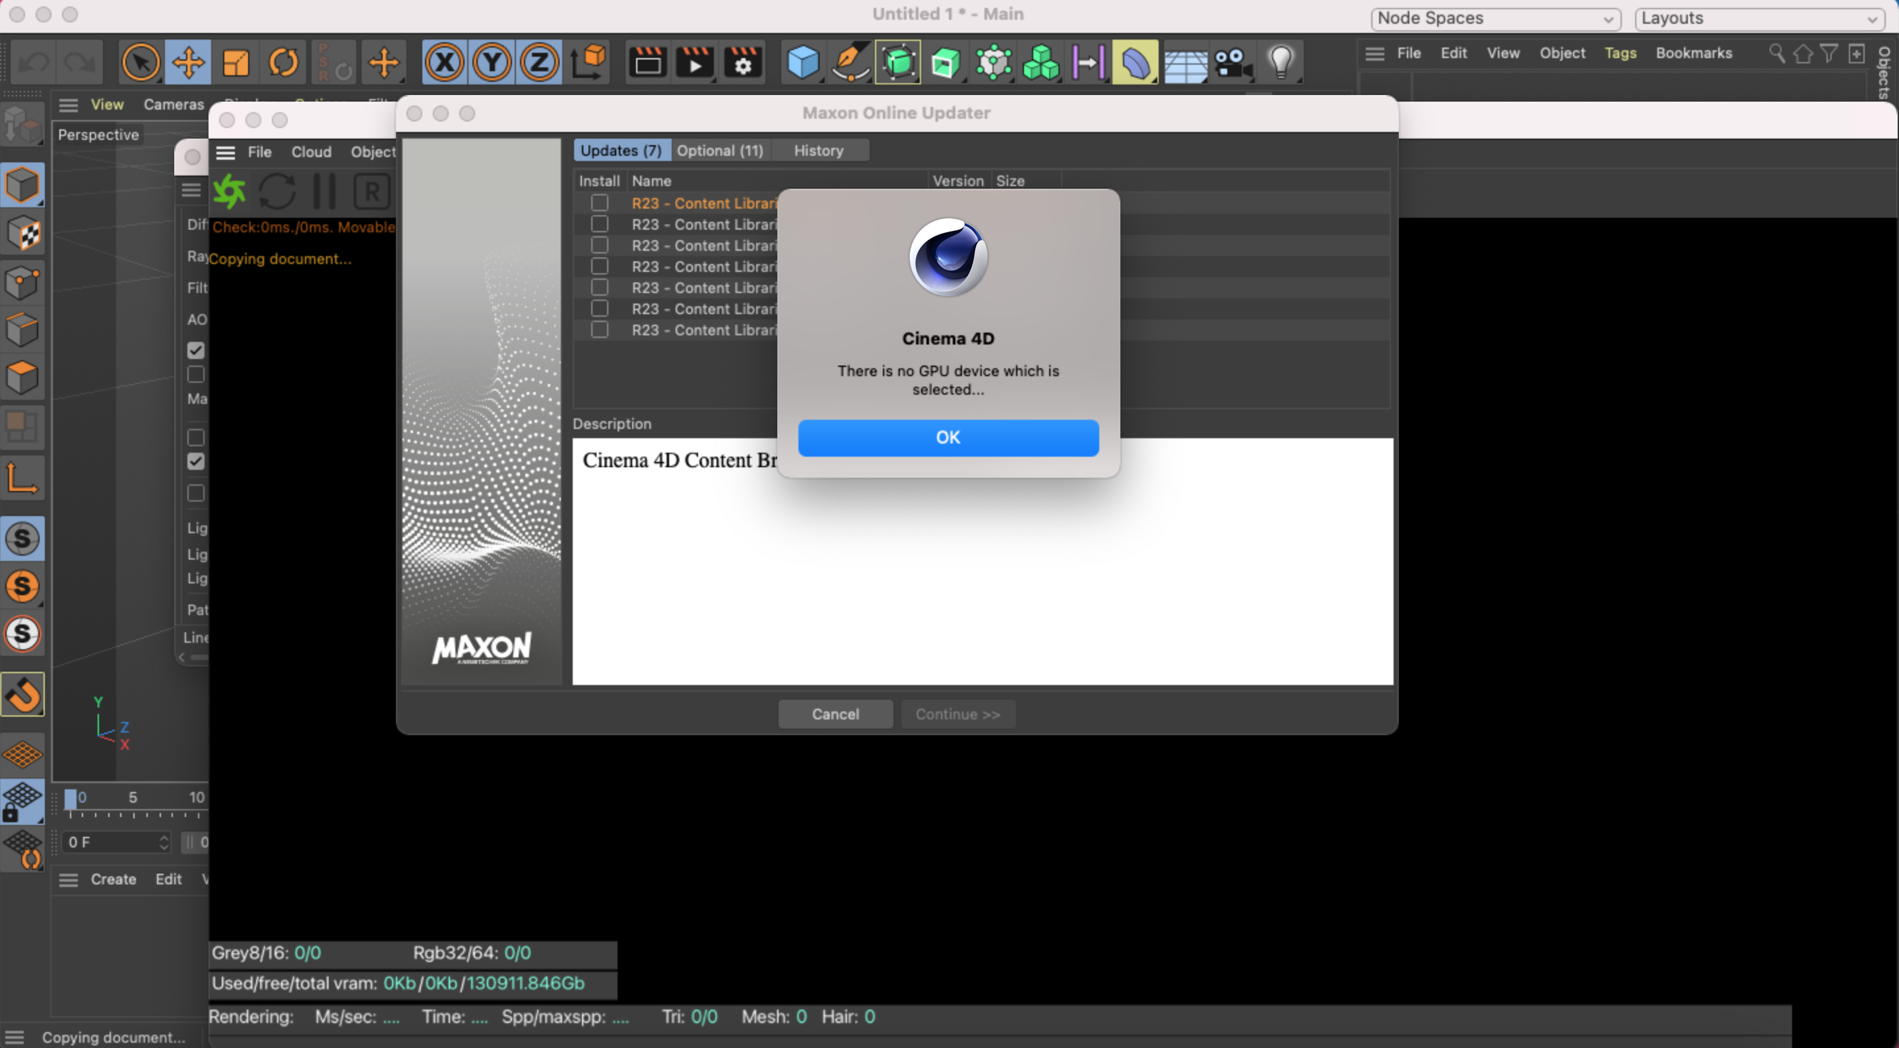The height and width of the screenshot is (1048, 1899).
Task: Click the Subdivision Surface generator icon
Action: [x=898, y=63]
